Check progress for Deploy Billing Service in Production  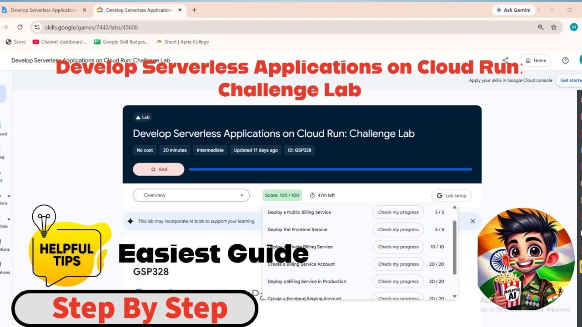tap(398, 281)
